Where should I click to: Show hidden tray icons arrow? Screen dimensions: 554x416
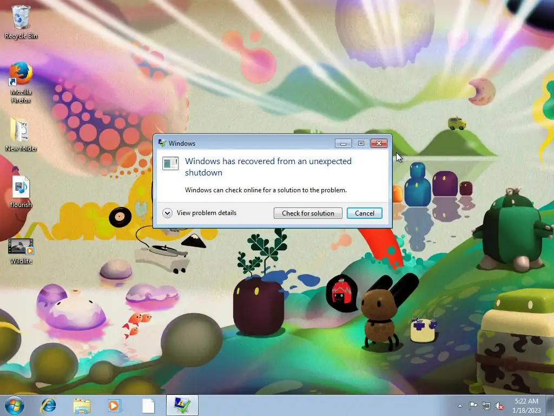point(460,406)
